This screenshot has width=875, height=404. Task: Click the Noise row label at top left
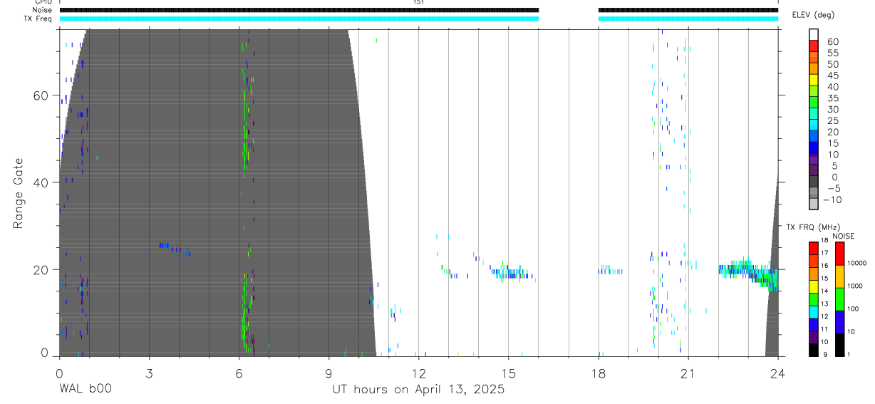tap(43, 10)
